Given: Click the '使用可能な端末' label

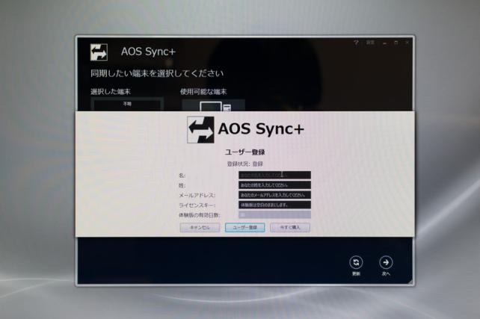Looking at the screenshot, I should click(203, 91).
